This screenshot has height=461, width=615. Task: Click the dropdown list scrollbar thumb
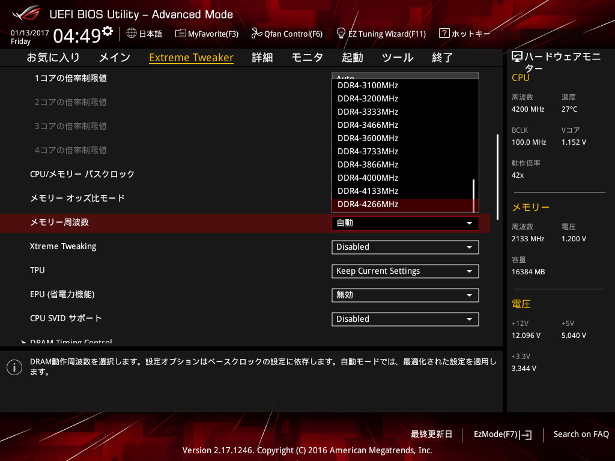pos(474,196)
